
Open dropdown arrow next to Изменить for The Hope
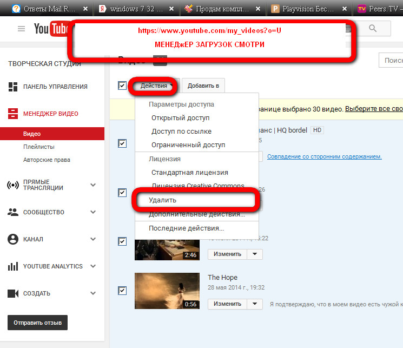click(x=255, y=304)
